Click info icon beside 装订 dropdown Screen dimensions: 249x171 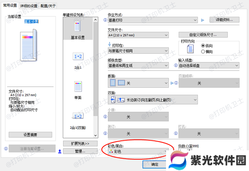click(x=105, y=133)
